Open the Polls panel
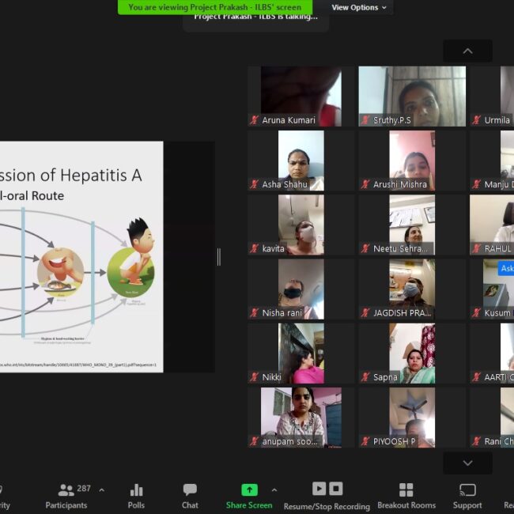The height and width of the screenshot is (514, 514). tap(136, 496)
